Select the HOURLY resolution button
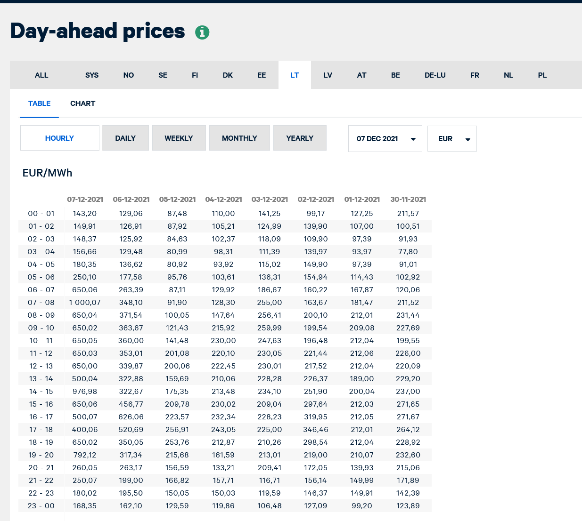This screenshot has width=582, height=521. pyautogui.click(x=60, y=138)
